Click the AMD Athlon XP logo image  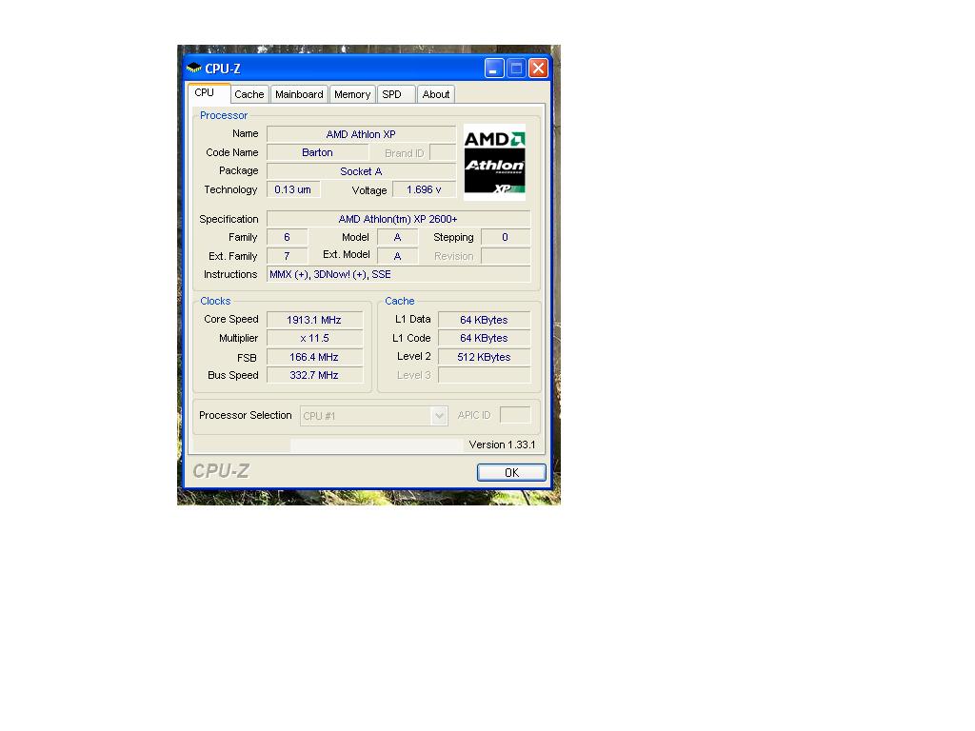494,162
